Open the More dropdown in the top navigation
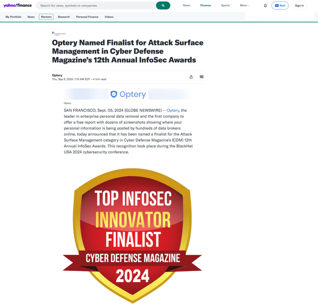The height and width of the screenshot is (307, 318). pyautogui.click(x=244, y=5)
